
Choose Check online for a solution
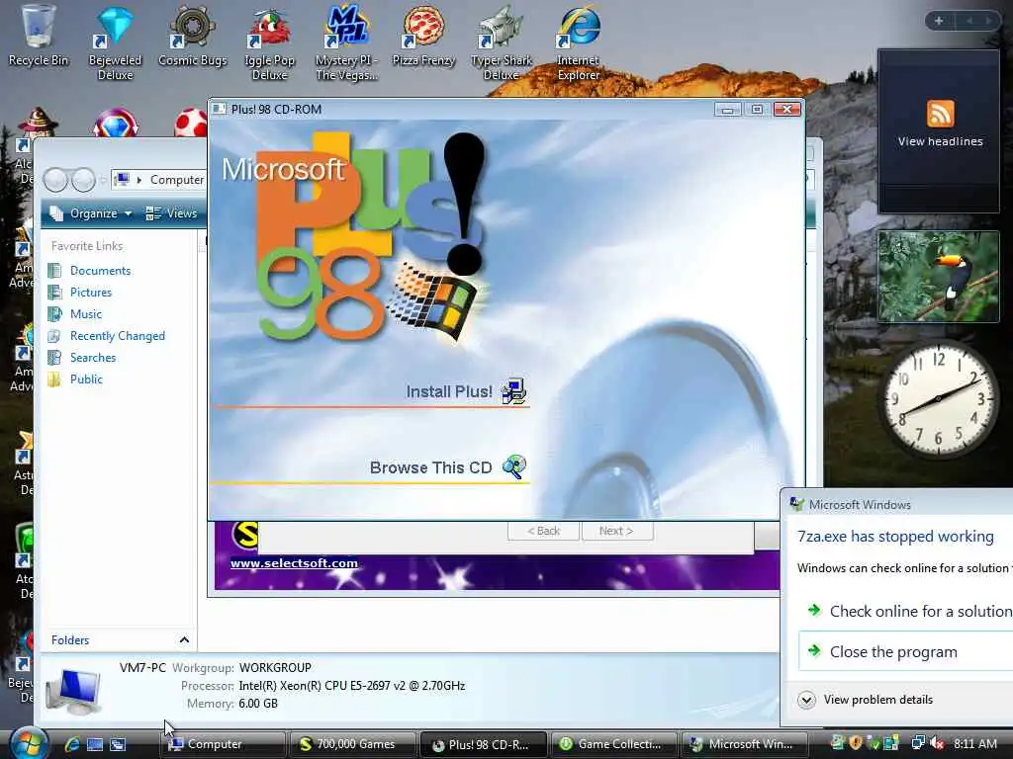[910, 611]
